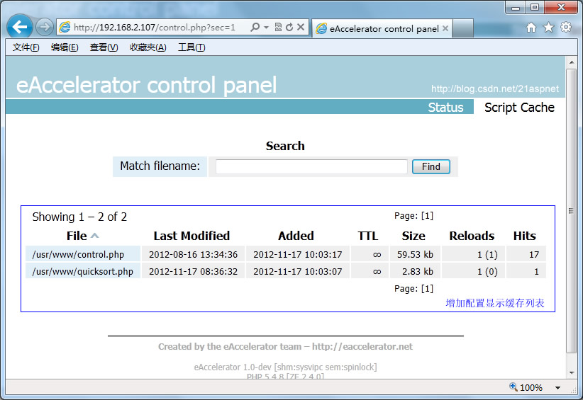Click the /usr/www/quicksort.php file entry

(x=82, y=271)
